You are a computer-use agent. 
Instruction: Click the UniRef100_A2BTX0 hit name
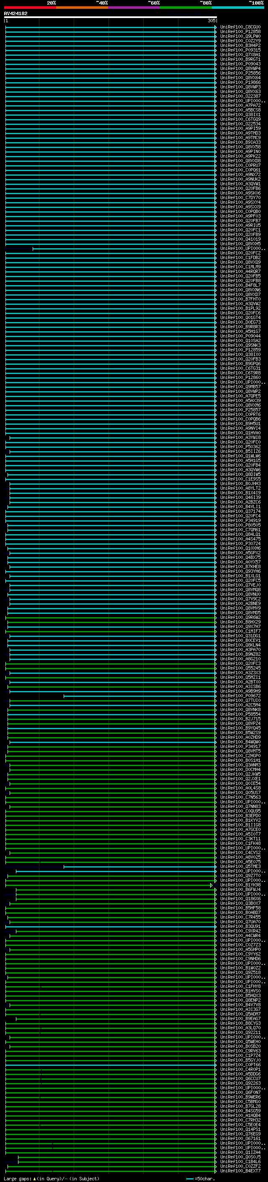(240, 682)
